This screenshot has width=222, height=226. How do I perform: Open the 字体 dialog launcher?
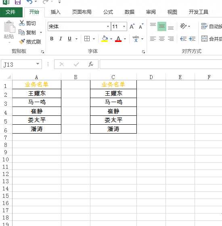(x=143, y=52)
